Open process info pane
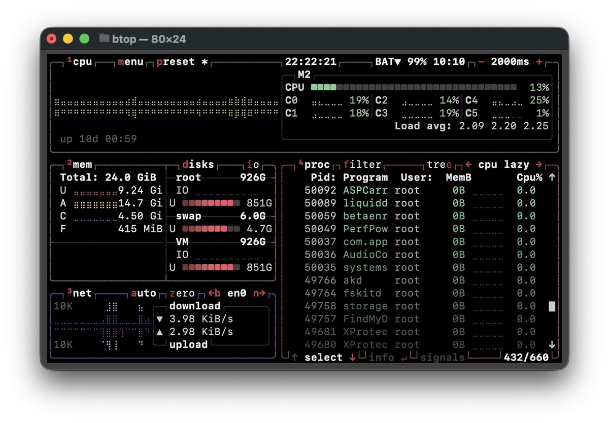609x423 pixels. coord(382,357)
